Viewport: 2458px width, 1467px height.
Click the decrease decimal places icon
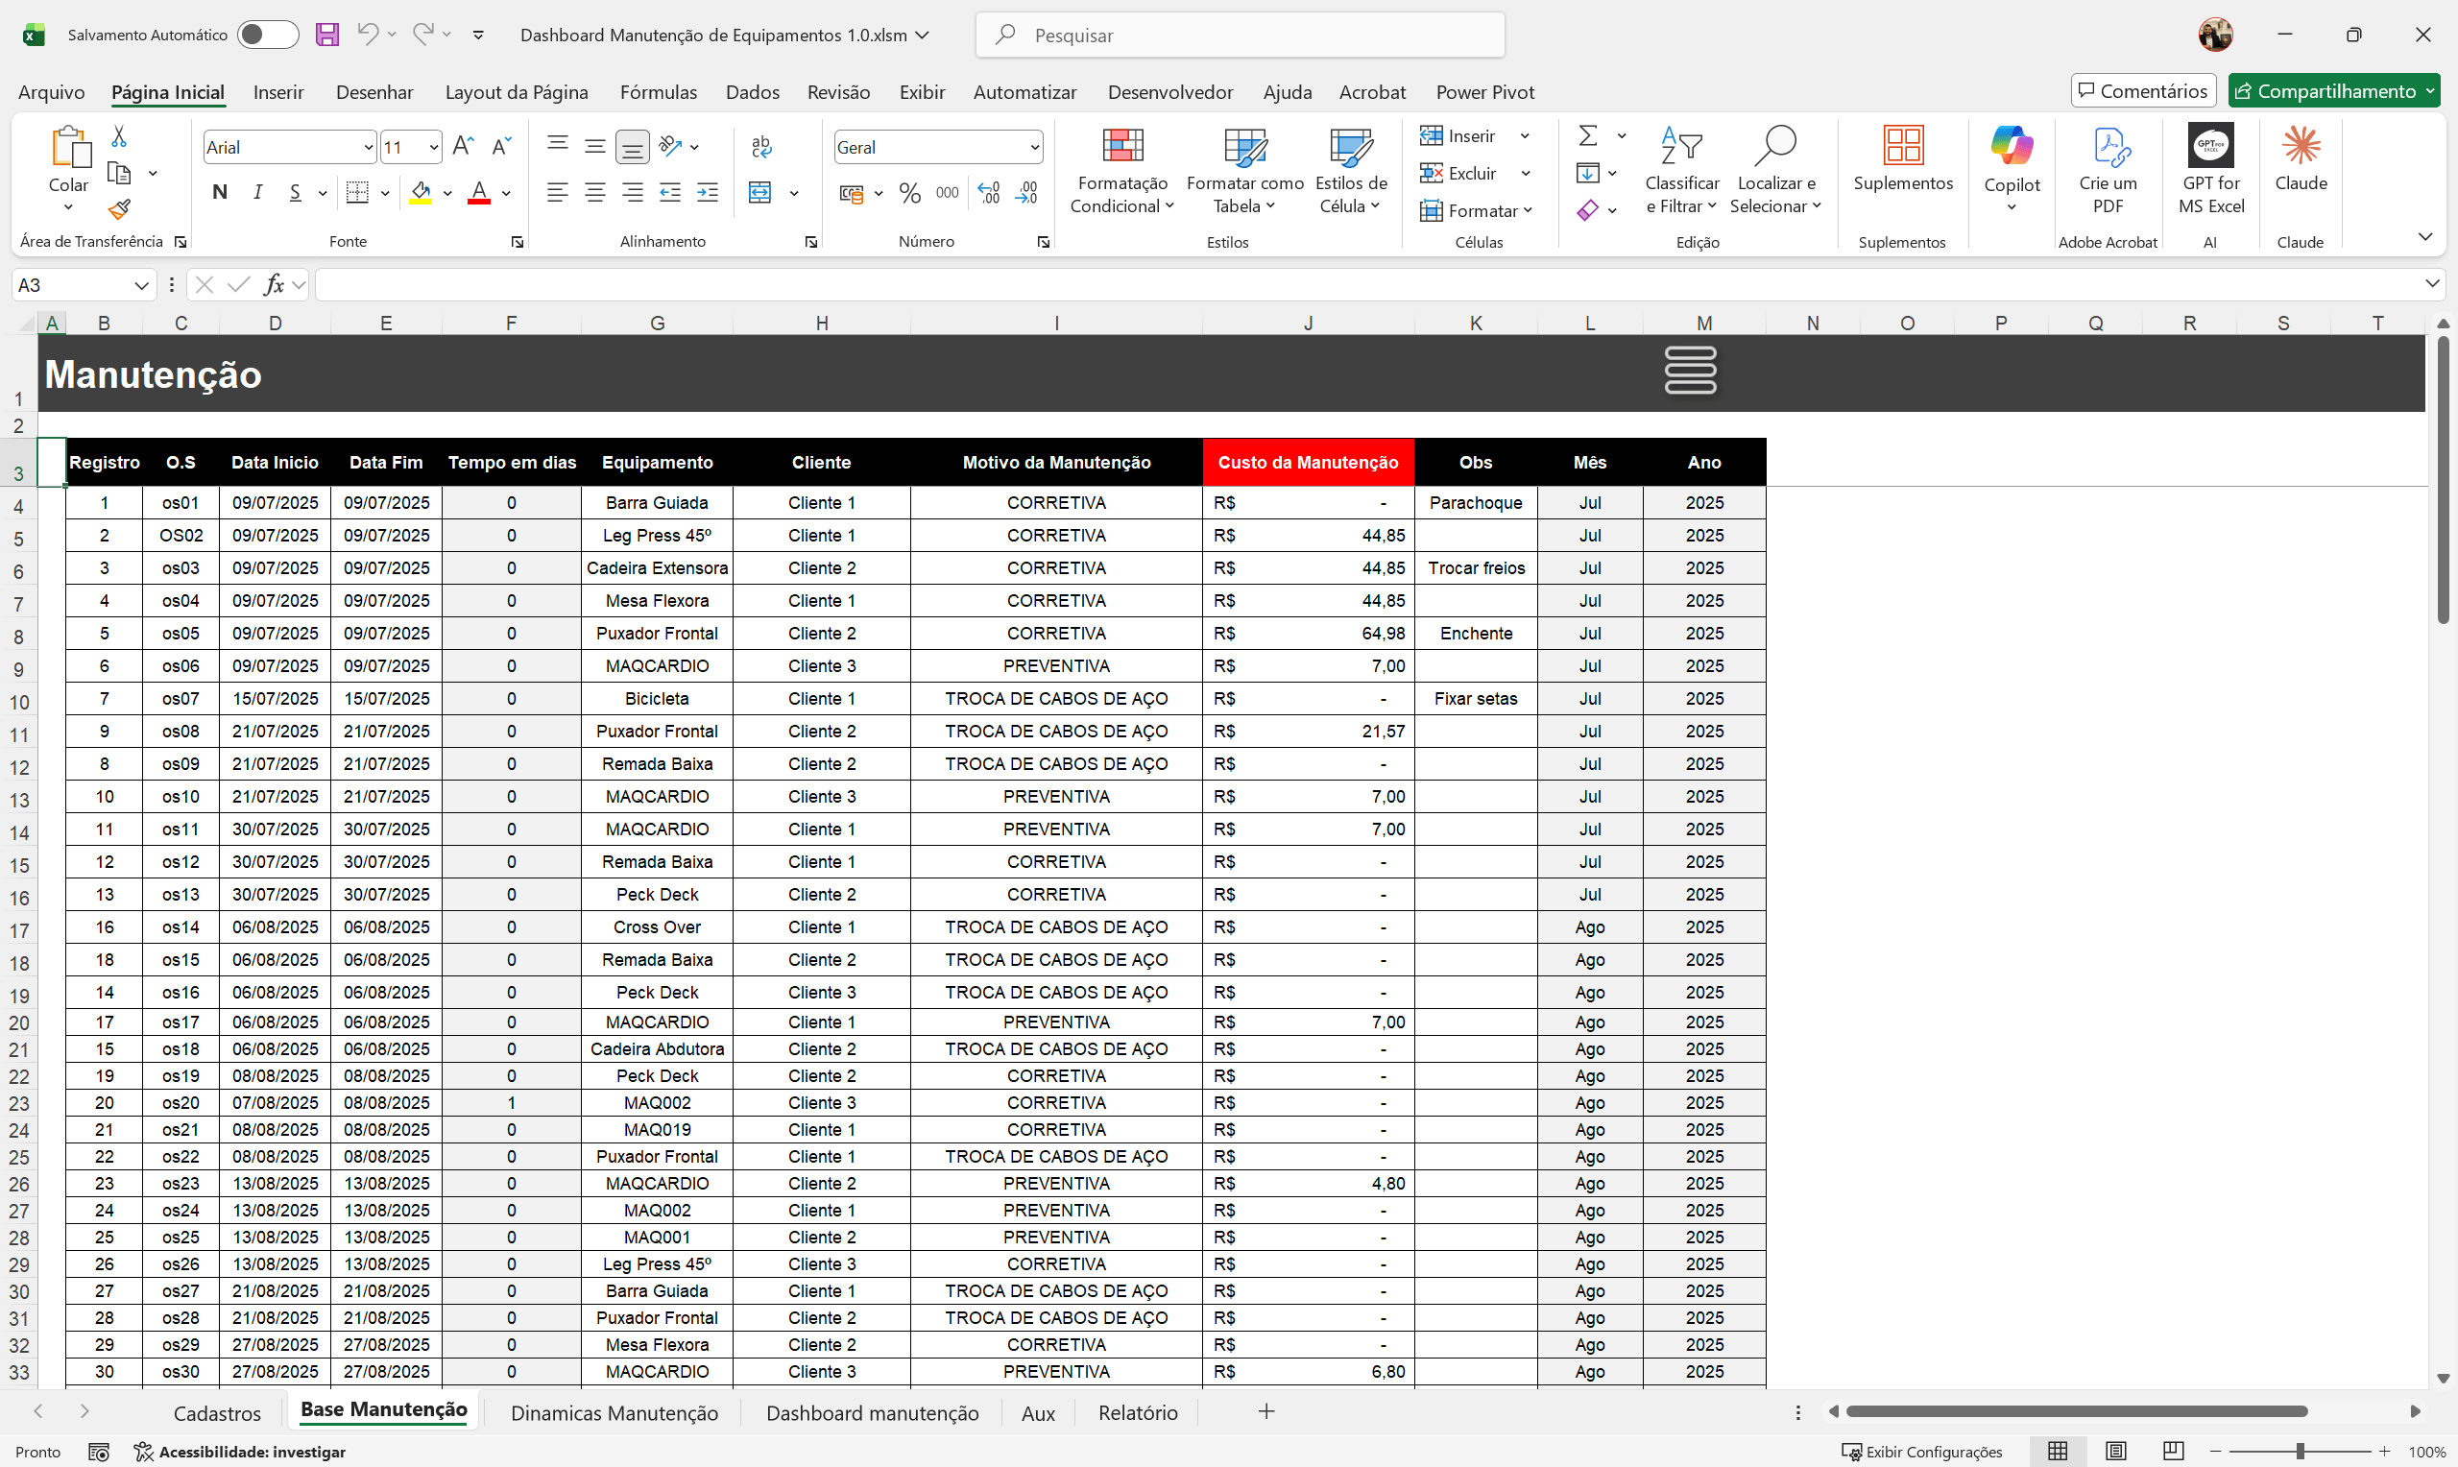click(1026, 193)
